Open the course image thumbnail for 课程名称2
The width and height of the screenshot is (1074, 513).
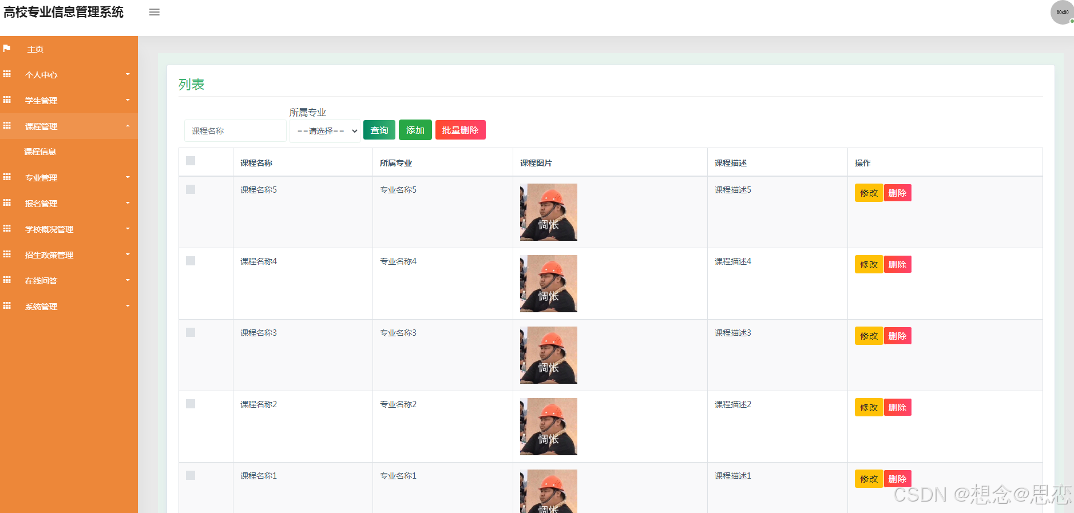pyautogui.click(x=549, y=427)
